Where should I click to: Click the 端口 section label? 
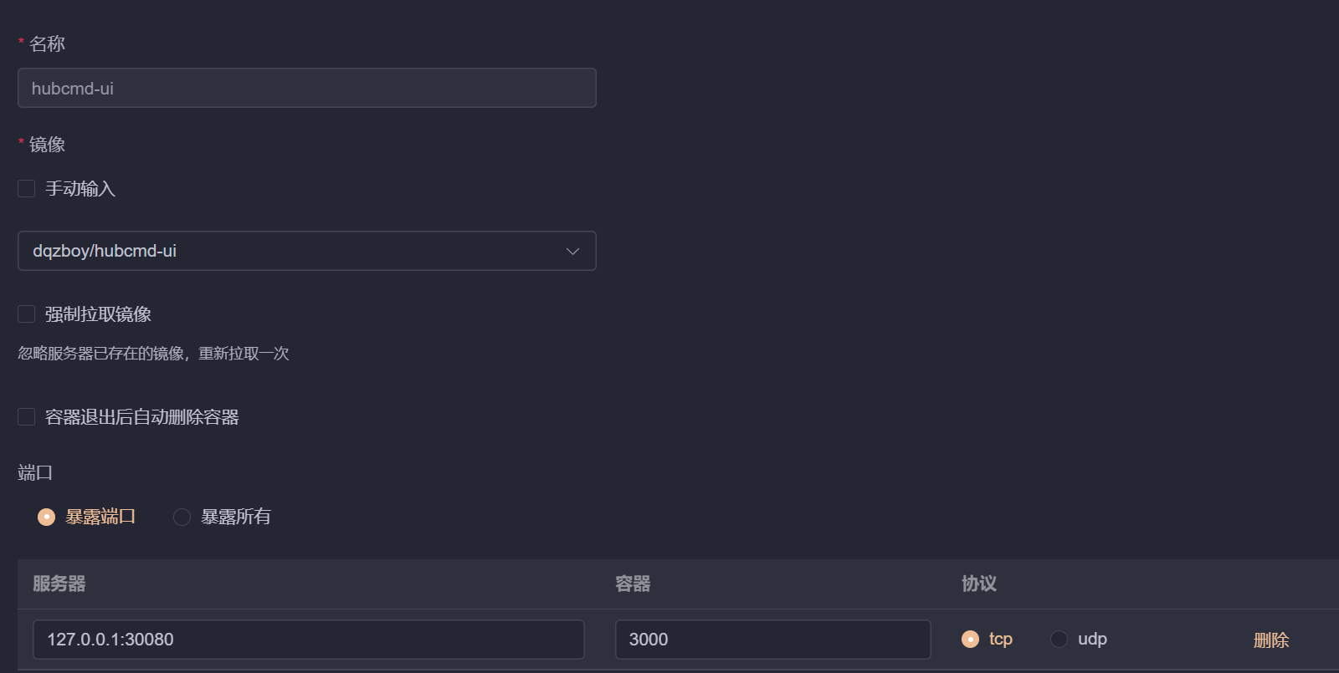[35, 473]
